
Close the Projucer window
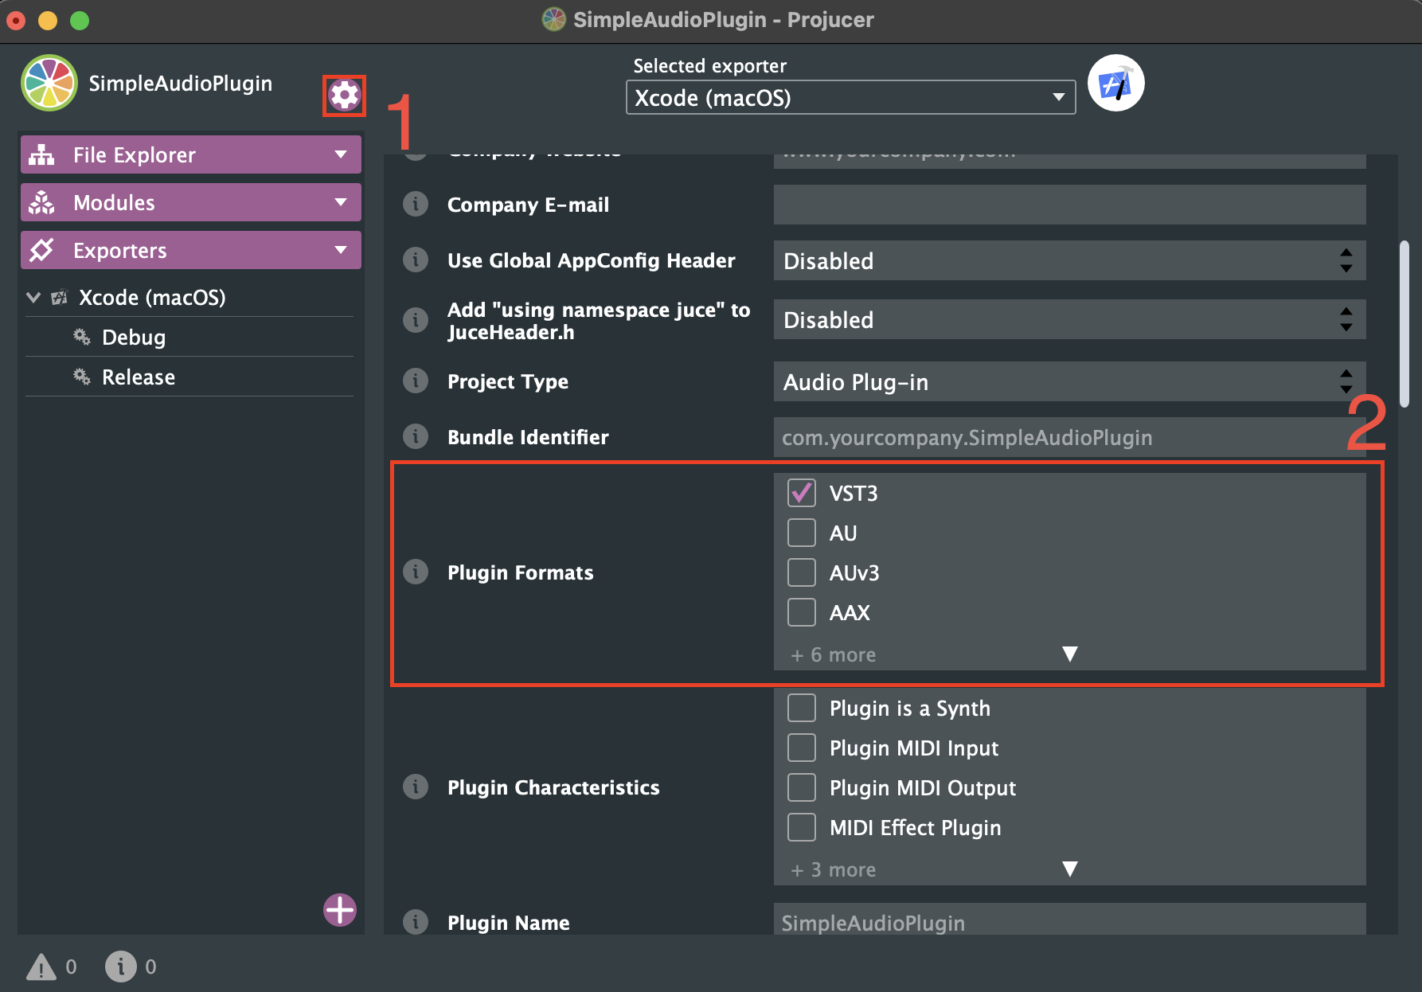tap(16, 20)
